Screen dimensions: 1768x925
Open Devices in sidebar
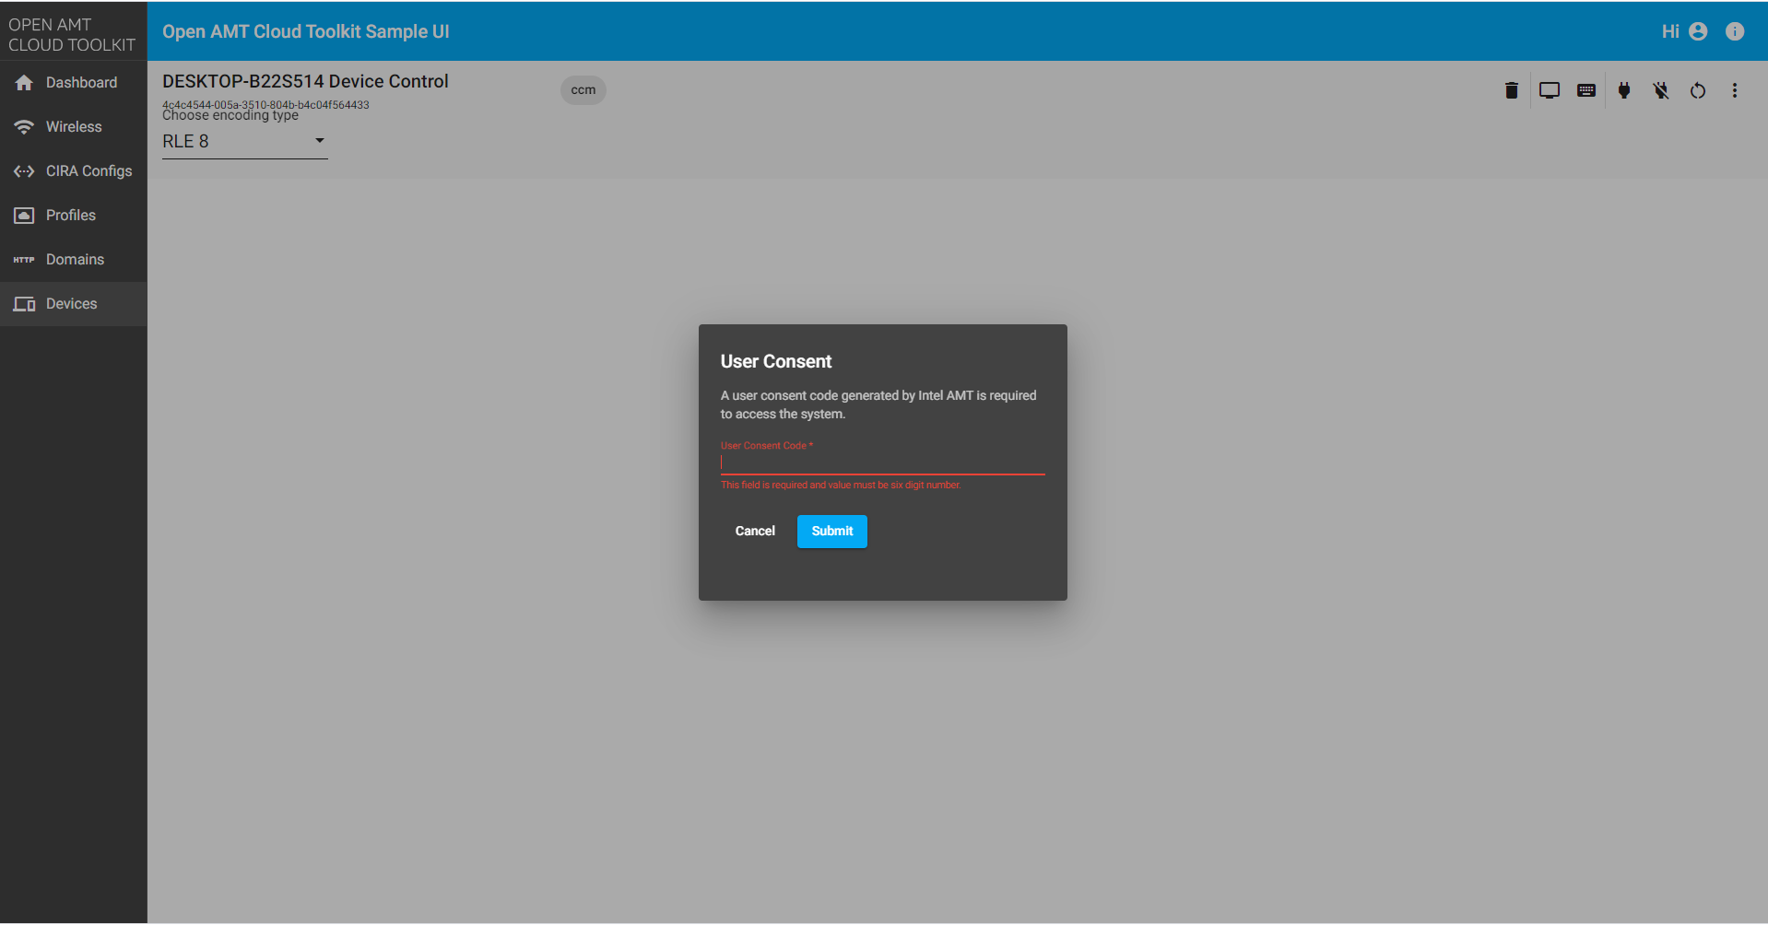pyautogui.click(x=74, y=304)
